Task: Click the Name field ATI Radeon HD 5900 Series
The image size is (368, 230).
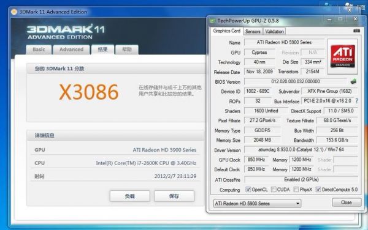Action: click(x=284, y=42)
